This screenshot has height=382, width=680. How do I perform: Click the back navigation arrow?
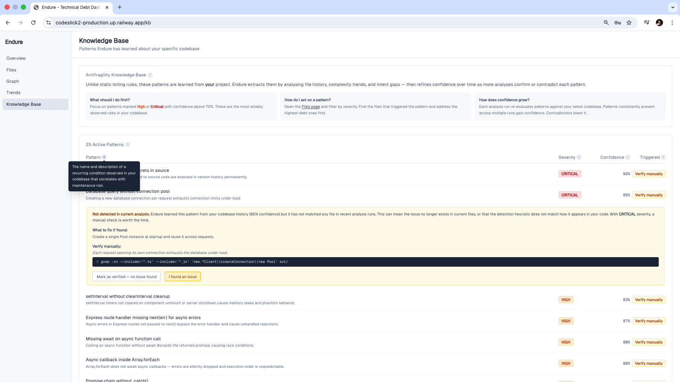8,22
